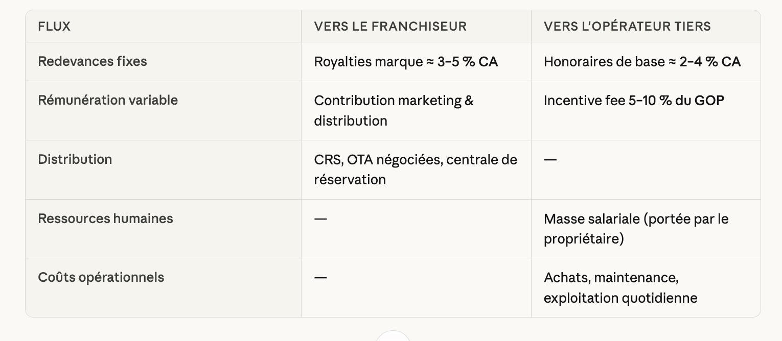Select the 'Redevances fixes' row label
782x341 pixels.
tap(93, 61)
